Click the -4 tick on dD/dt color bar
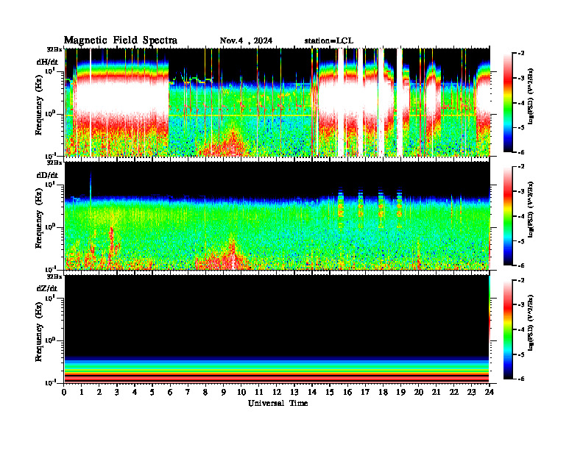The image size is (583, 450). (x=520, y=216)
